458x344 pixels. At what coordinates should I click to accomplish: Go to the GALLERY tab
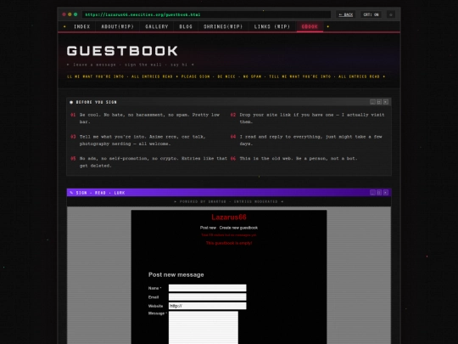pyautogui.click(x=157, y=26)
